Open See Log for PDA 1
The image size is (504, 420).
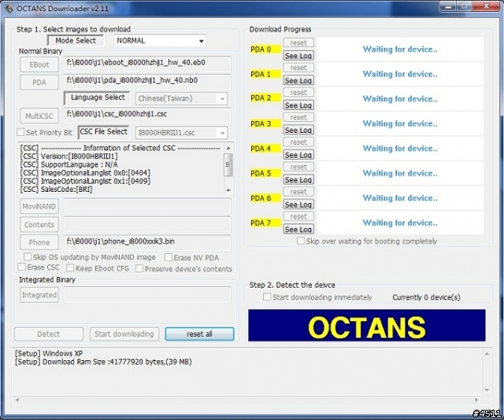pyautogui.click(x=298, y=80)
